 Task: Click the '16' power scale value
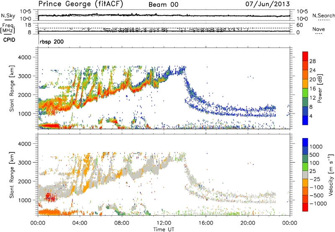[x=312, y=89]
